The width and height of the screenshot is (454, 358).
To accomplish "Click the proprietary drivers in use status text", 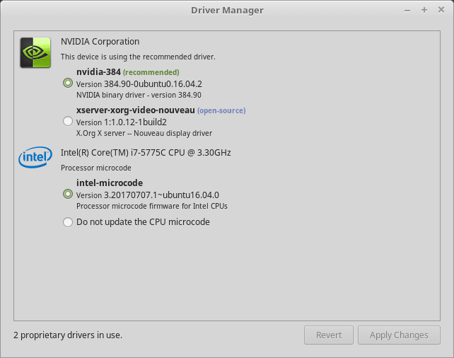I will tap(68, 335).
